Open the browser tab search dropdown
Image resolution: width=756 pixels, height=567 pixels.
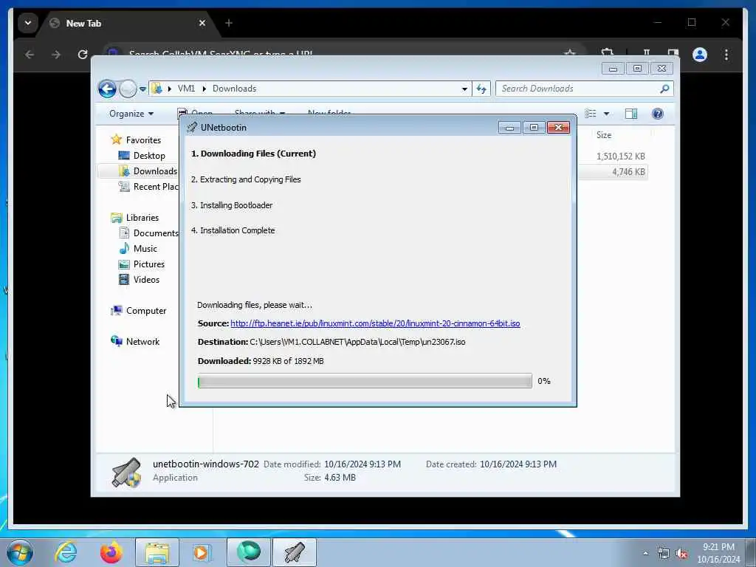pyautogui.click(x=28, y=23)
